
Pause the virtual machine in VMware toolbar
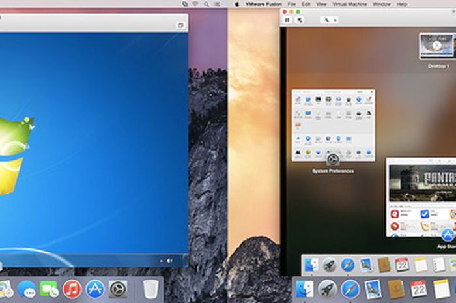[x=287, y=20]
